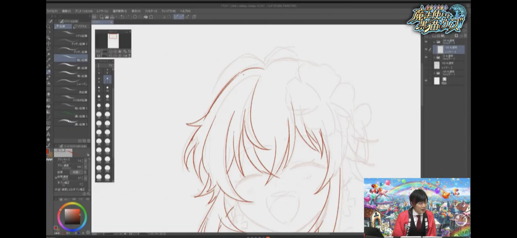Click the layer panel delete layer icon

click(465, 36)
